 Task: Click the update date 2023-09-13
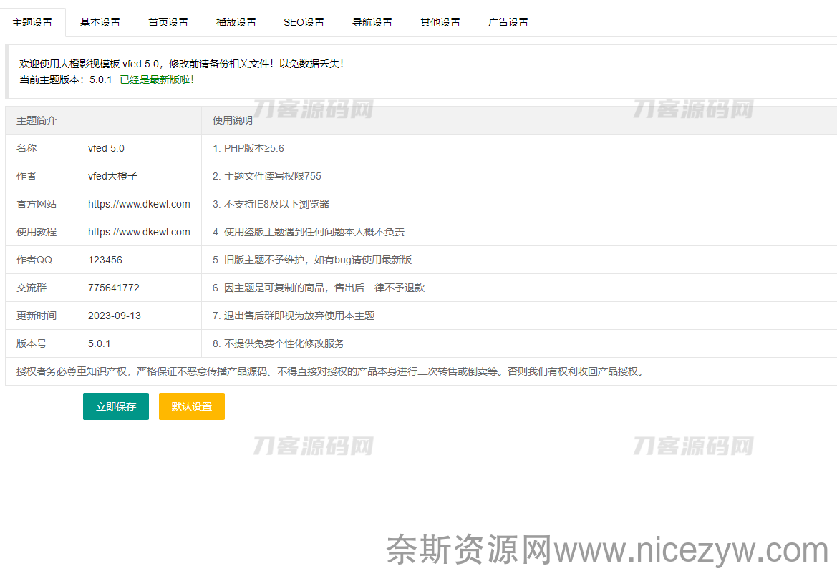click(x=115, y=316)
